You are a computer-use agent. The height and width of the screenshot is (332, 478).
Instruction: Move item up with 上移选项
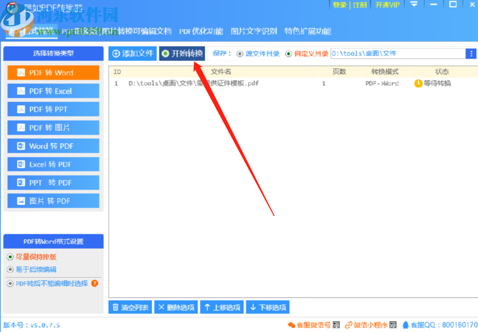click(222, 307)
